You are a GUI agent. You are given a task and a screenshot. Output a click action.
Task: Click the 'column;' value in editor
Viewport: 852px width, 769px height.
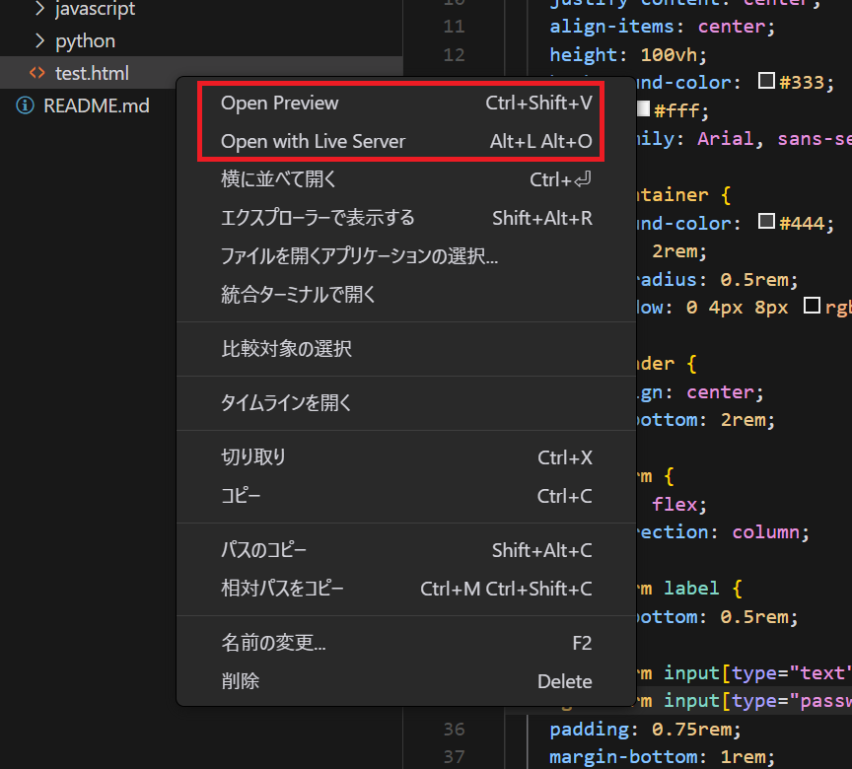(770, 532)
